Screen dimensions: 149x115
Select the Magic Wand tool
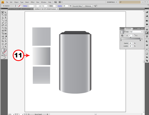(x=3, y=15)
